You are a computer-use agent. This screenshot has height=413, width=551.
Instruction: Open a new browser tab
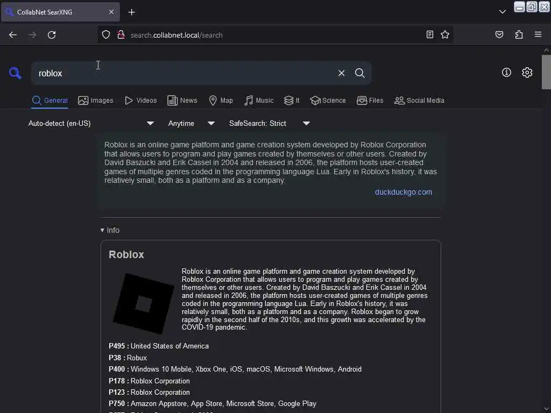tap(131, 12)
